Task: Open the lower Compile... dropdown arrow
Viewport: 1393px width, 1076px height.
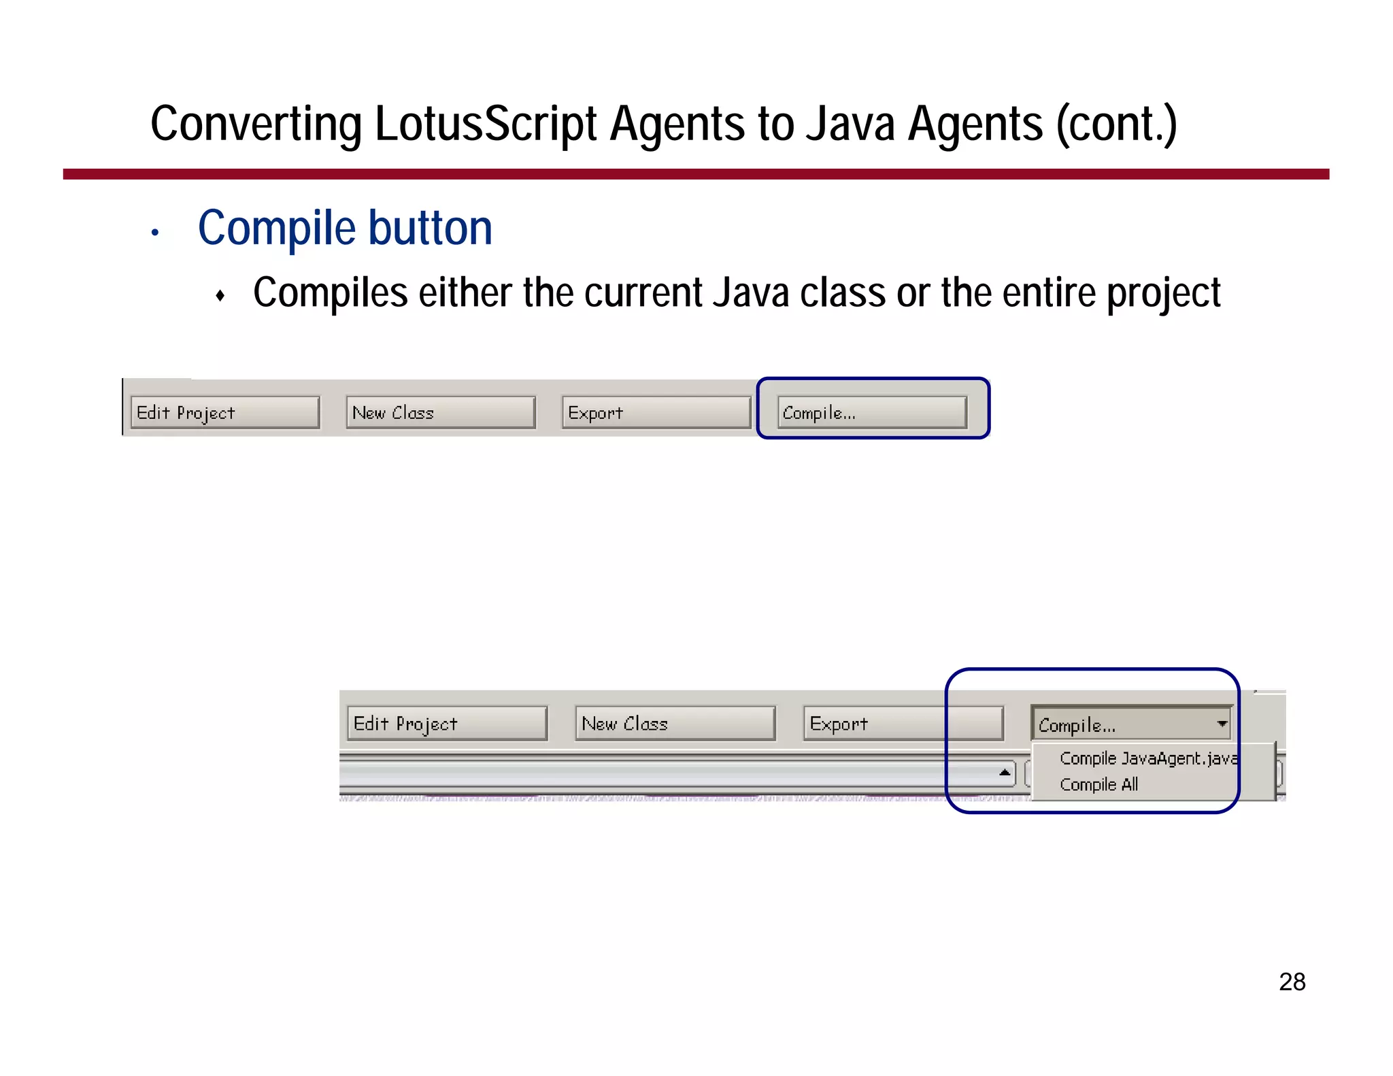Action: (x=1222, y=724)
